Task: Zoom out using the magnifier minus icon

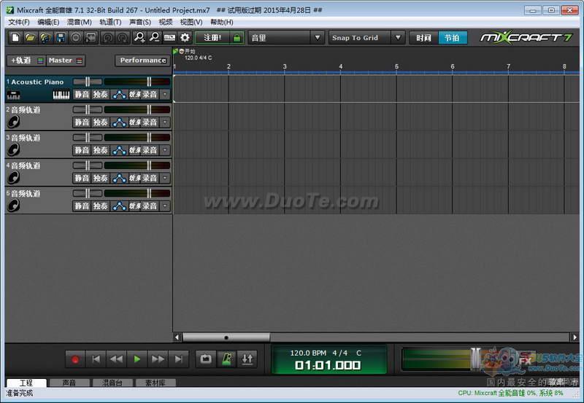Action: tap(155, 38)
